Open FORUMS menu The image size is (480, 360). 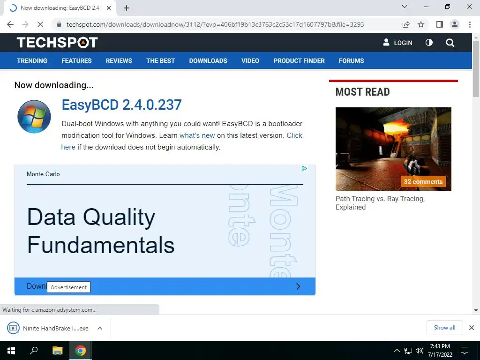pos(352,60)
